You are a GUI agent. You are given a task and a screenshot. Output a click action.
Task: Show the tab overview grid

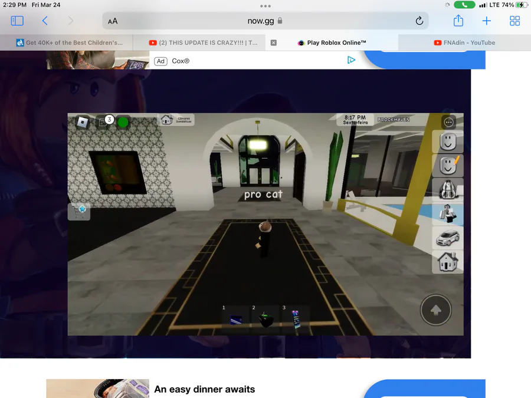pyautogui.click(x=514, y=21)
